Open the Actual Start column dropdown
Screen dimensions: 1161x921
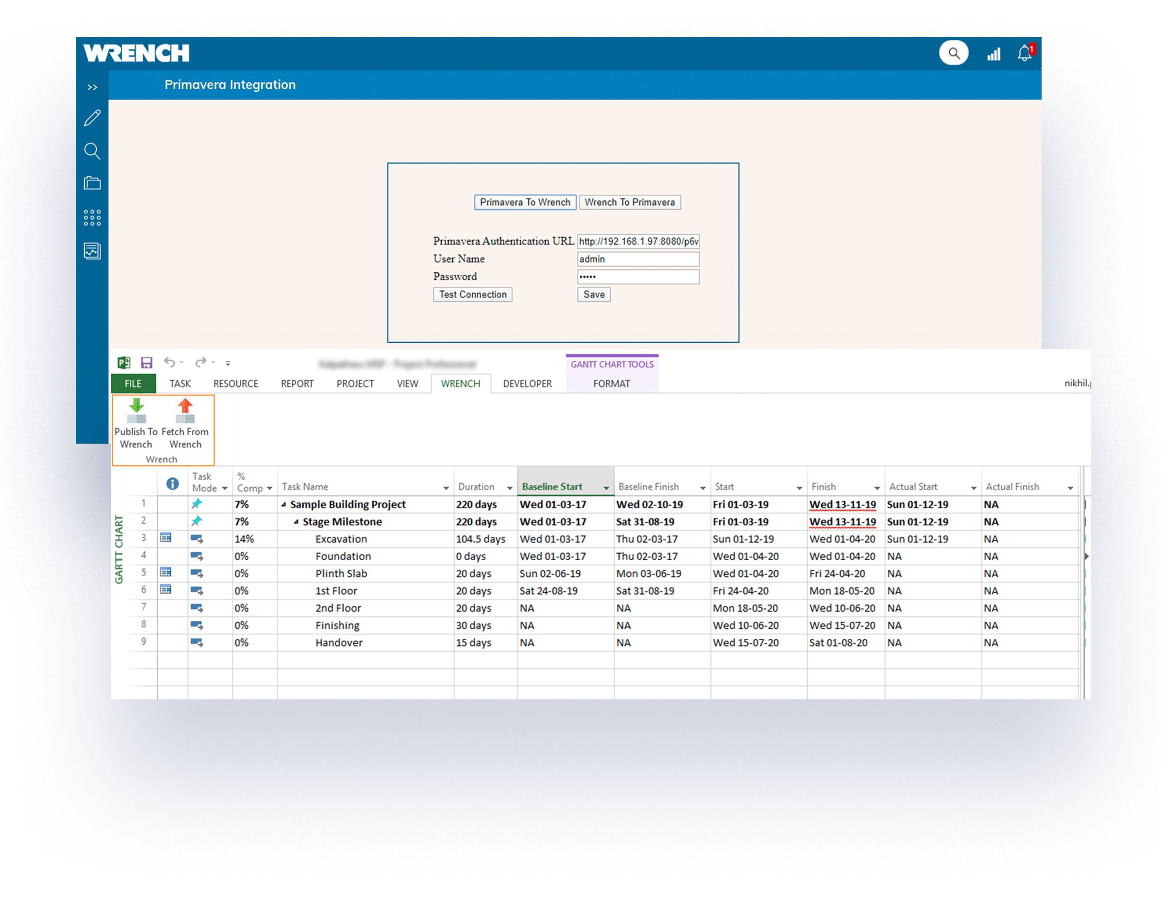click(973, 488)
